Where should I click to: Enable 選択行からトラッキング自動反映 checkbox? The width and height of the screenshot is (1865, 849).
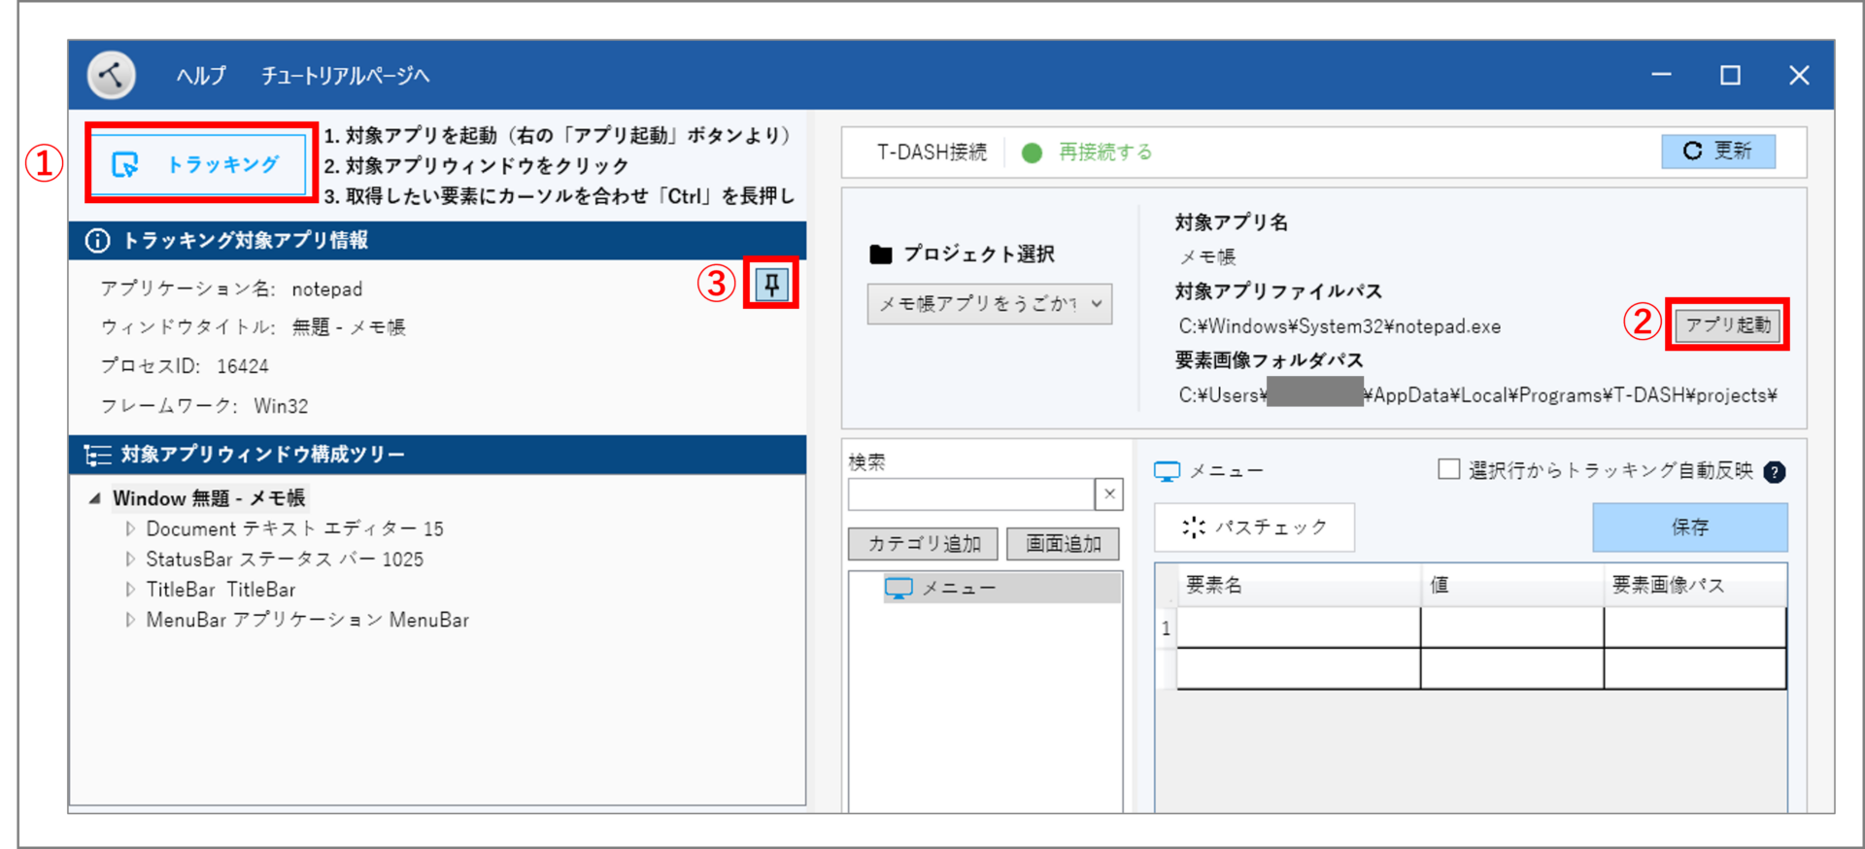[x=1448, y=470]
